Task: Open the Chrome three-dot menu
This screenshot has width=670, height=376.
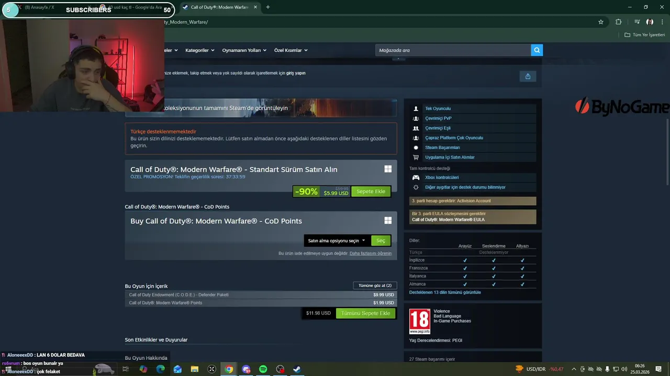Action: coord(663,22)
